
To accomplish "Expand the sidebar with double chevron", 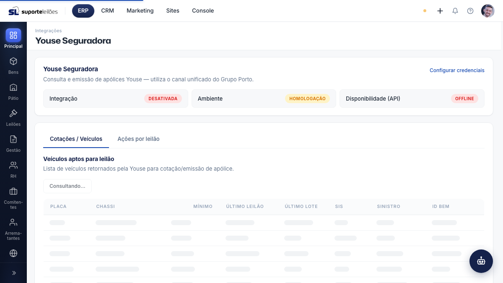I will click(13, 273).
